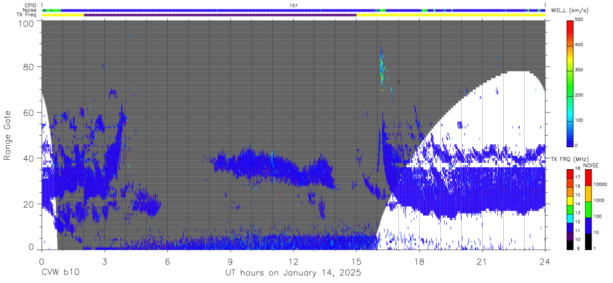Click the NOISE legend title
Image resolution: width=613 pixels, height=283 pixels.
(591, 165)
